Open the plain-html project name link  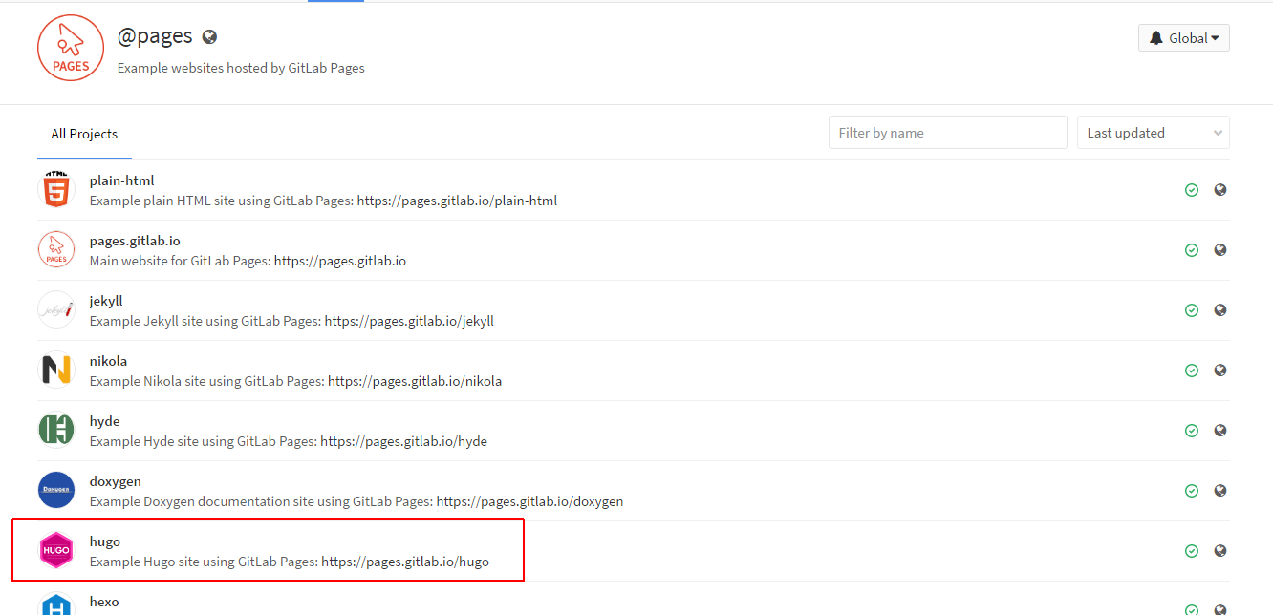(121, 180)
